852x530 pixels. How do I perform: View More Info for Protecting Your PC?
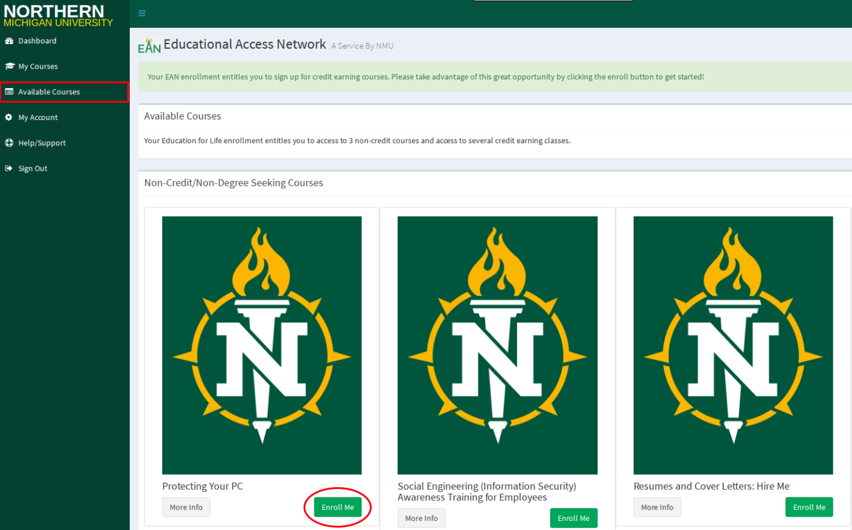pyautogui.click(x=186, y=507)
